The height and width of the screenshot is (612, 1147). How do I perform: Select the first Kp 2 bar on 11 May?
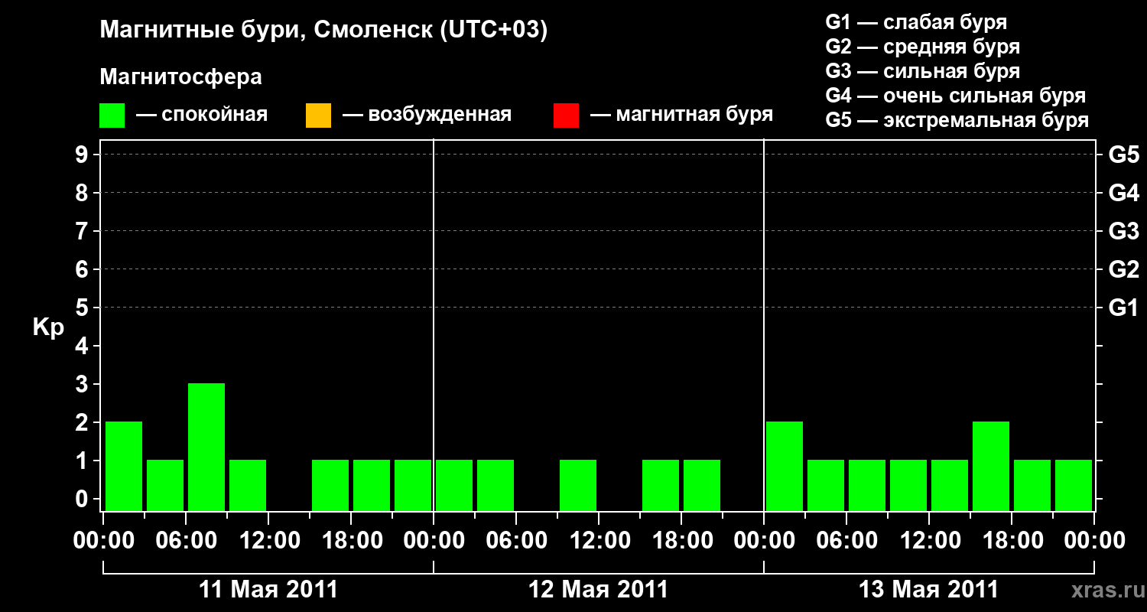(x=124, y=466)
